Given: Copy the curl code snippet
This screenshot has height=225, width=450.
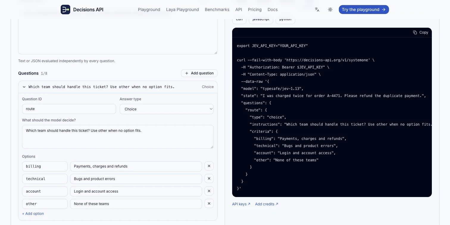Looking at the screenshot, I should [421, 32].
